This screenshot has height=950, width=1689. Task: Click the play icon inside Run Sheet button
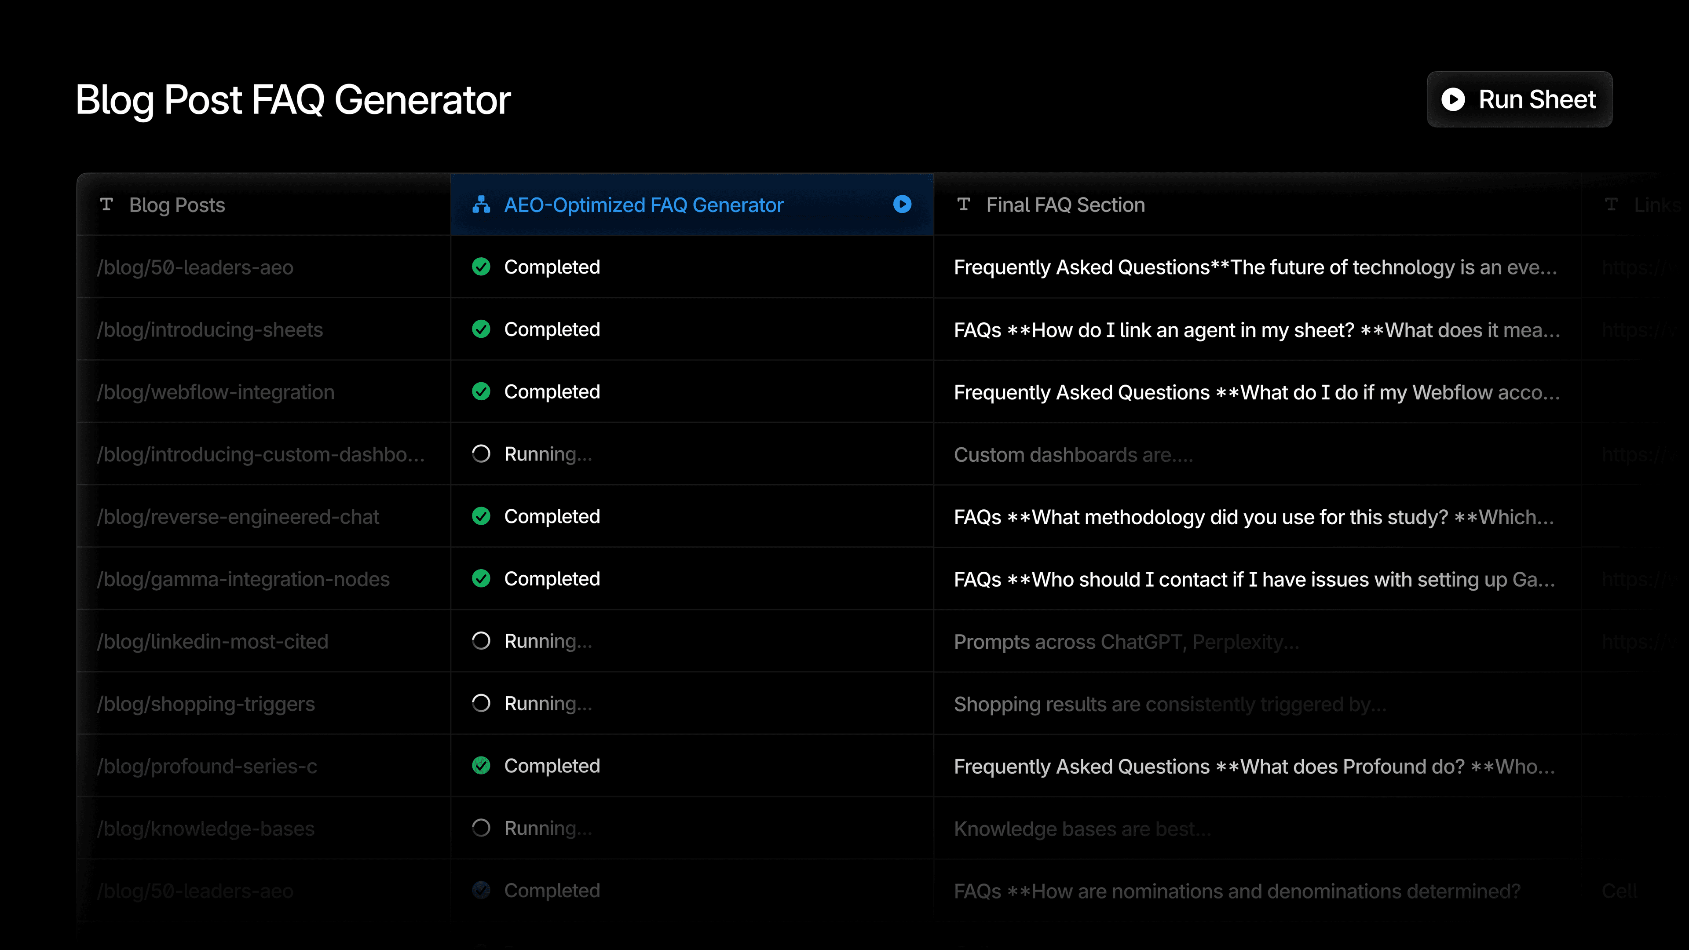pyautogui.click(x=1453, y=100)
